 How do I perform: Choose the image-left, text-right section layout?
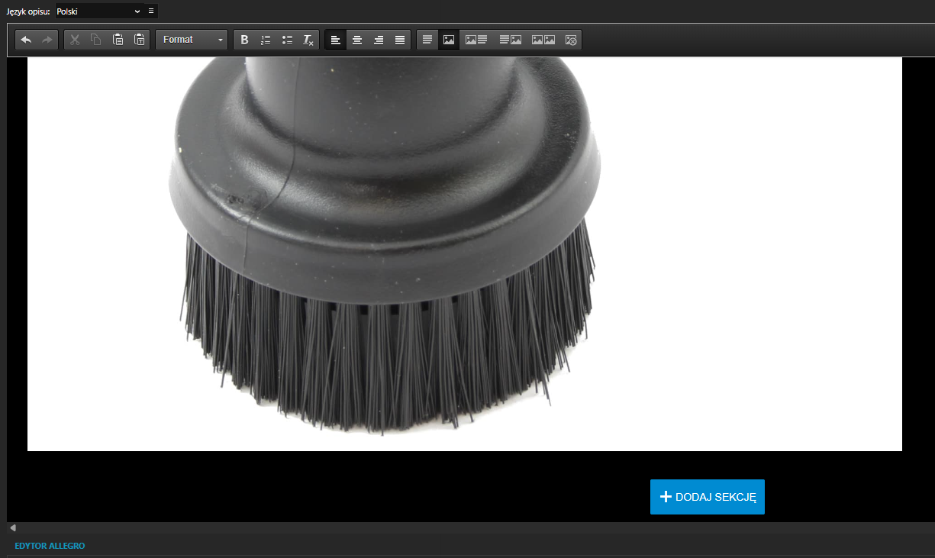[476, 40]
